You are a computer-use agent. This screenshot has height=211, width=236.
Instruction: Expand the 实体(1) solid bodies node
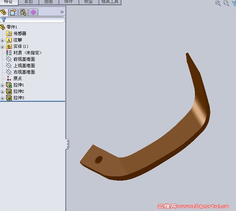pos(2,47)
